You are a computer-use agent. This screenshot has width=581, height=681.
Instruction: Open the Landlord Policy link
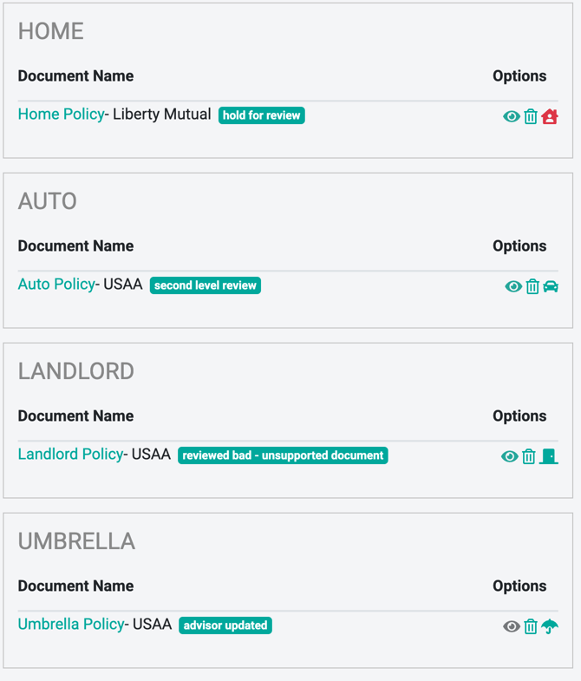coord(70,455)
